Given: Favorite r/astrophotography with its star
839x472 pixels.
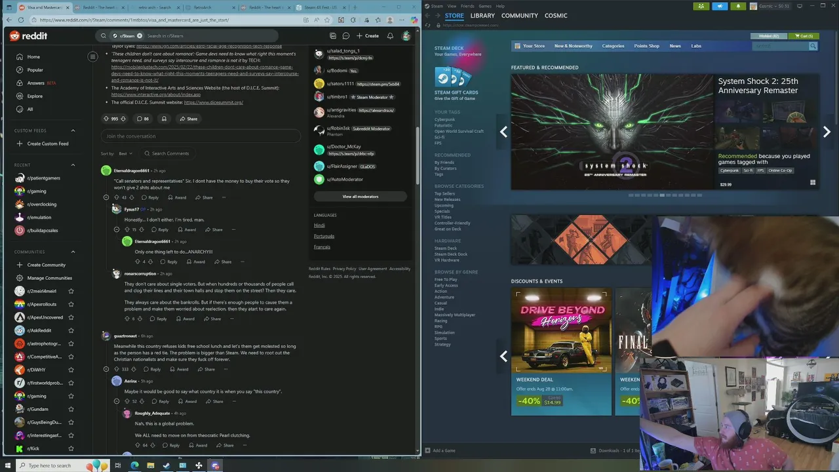Looking at the screenshot, I should (71, 344).
